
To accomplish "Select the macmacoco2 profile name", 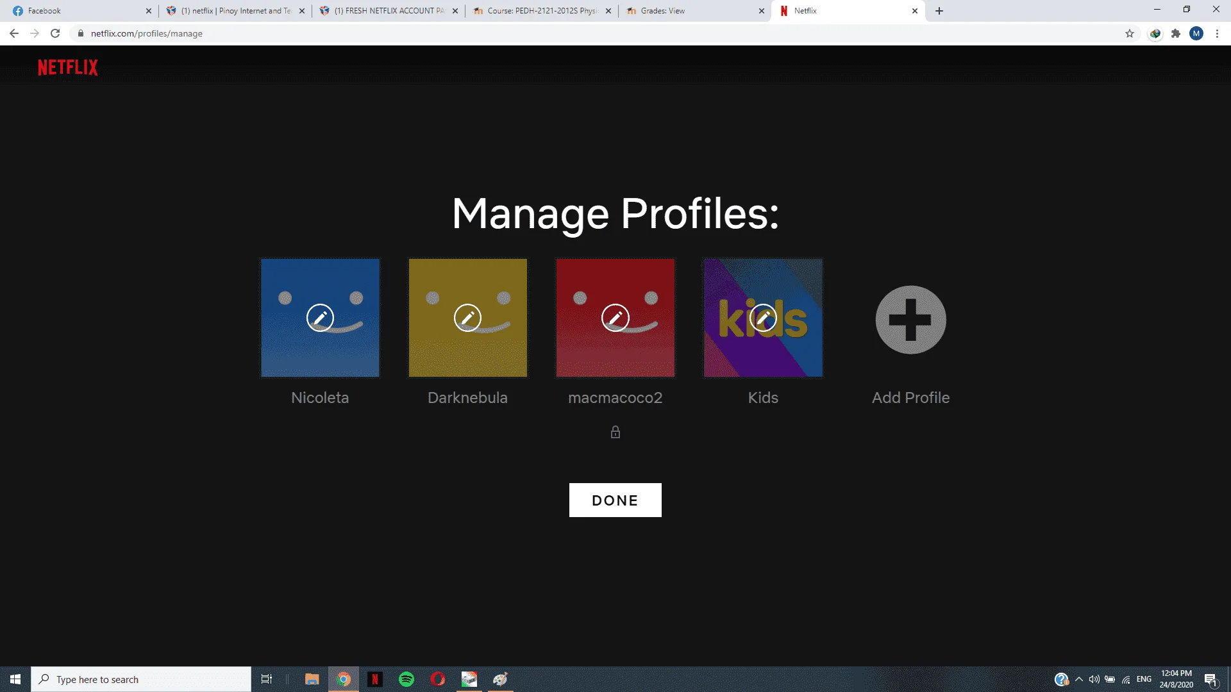I will [615, 397].
